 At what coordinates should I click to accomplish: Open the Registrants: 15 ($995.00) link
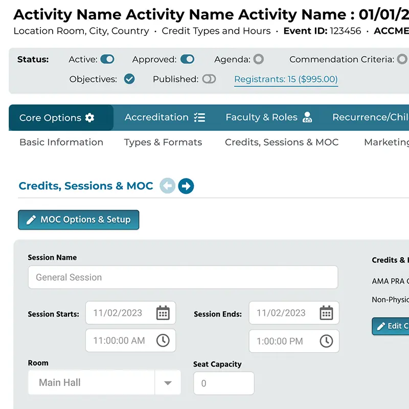pyautogui.click(x=286, y=79)
